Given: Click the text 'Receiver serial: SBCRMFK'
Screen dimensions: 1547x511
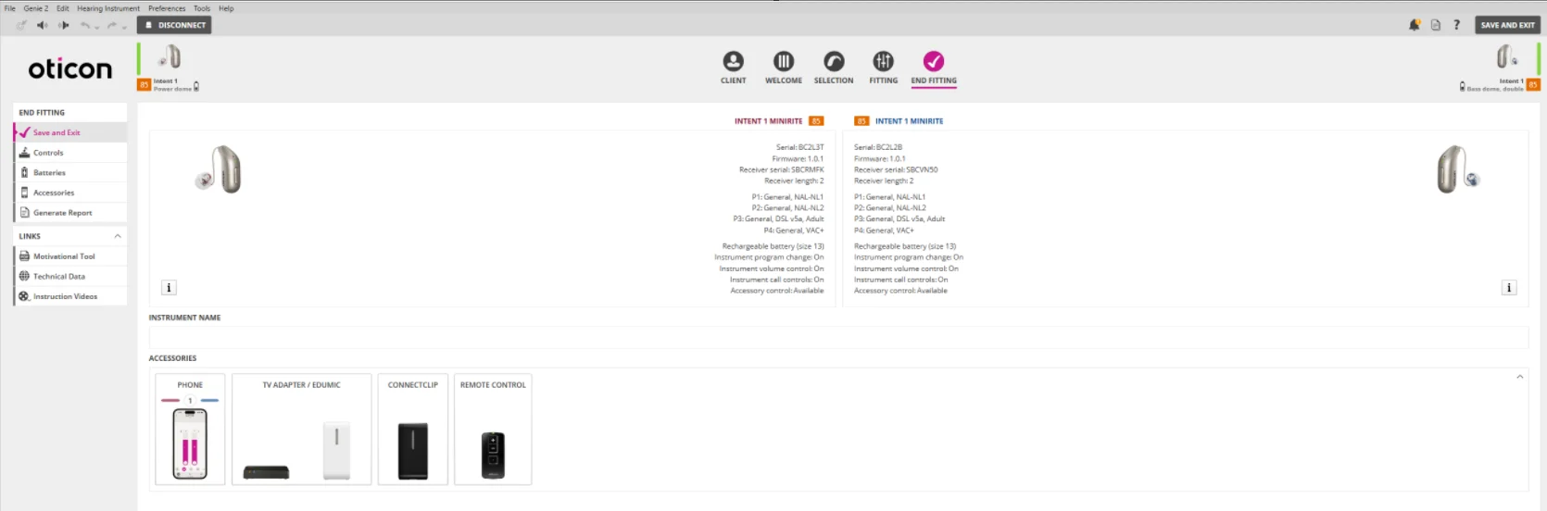Looking at the screenshot, I should click(x=781, y=169).
